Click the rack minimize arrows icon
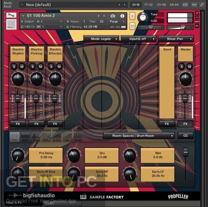 coord(202,5)
